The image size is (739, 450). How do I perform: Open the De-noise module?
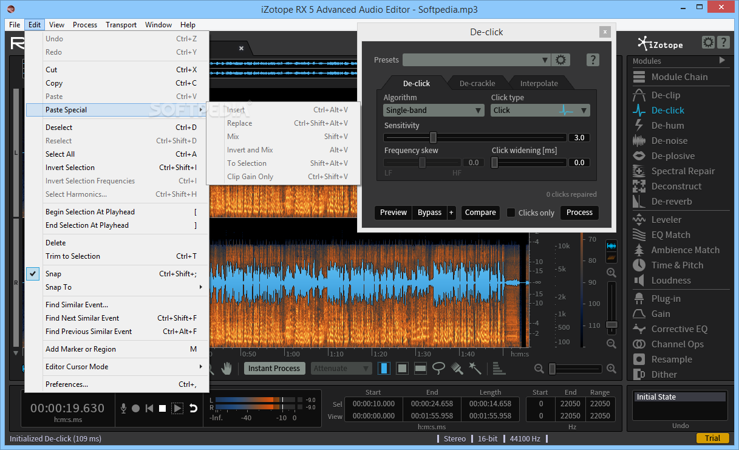pyautogui.click(x=660, y=141)
